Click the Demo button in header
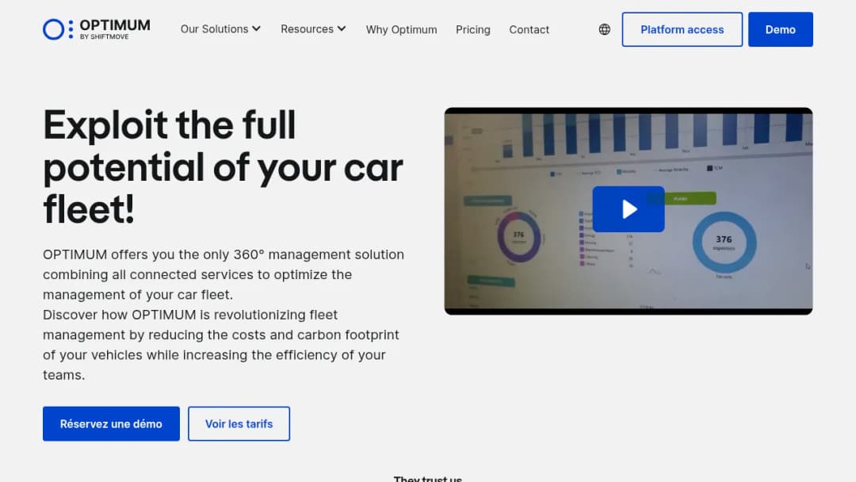This screenshot has height=482, width=856. coord(780,29)
